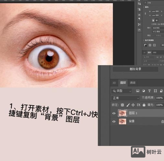
Task: Select the 图层 1 layer name
Action: click(133, 113)
